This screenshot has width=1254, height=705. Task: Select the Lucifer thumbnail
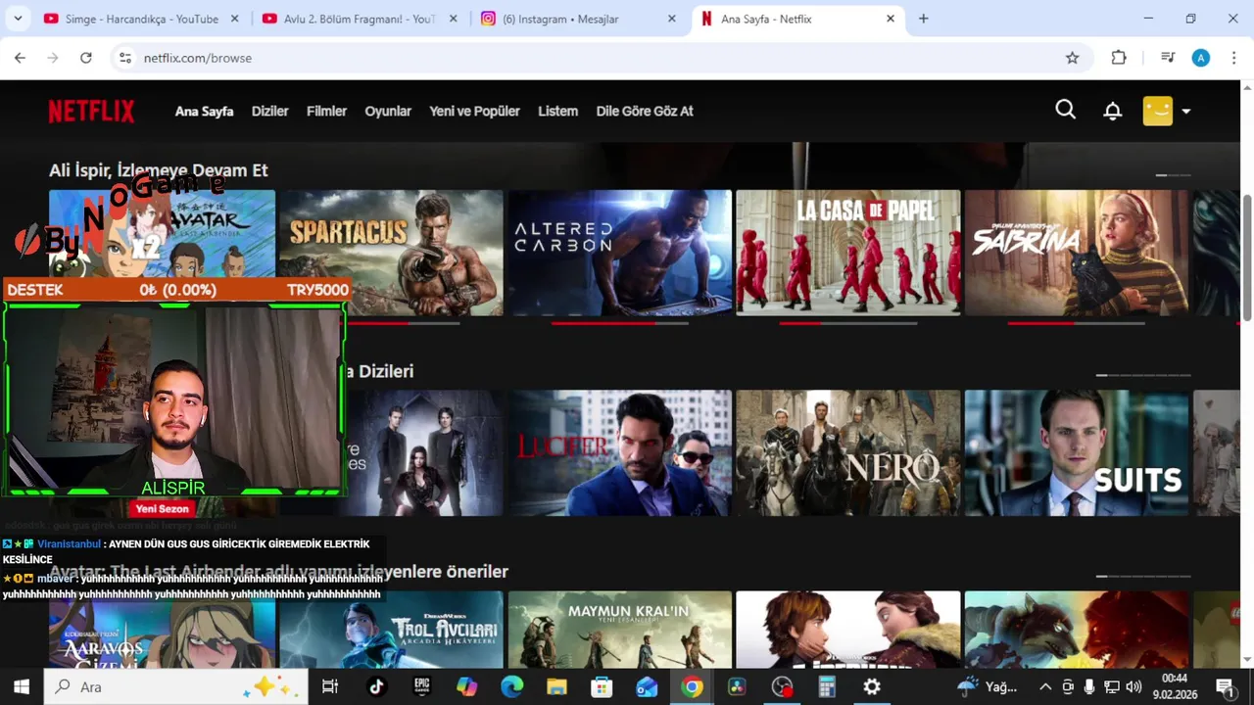pyautogui.click(x=620, y=453)
